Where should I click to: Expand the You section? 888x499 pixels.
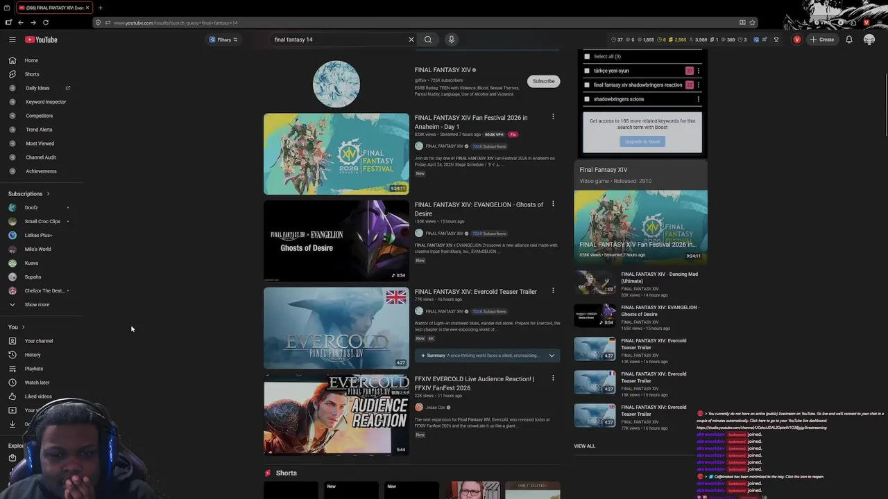17,327
